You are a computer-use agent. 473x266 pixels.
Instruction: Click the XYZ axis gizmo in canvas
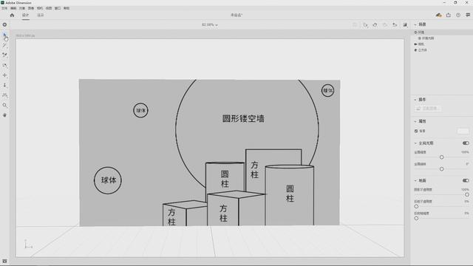(x=28, y=244)
